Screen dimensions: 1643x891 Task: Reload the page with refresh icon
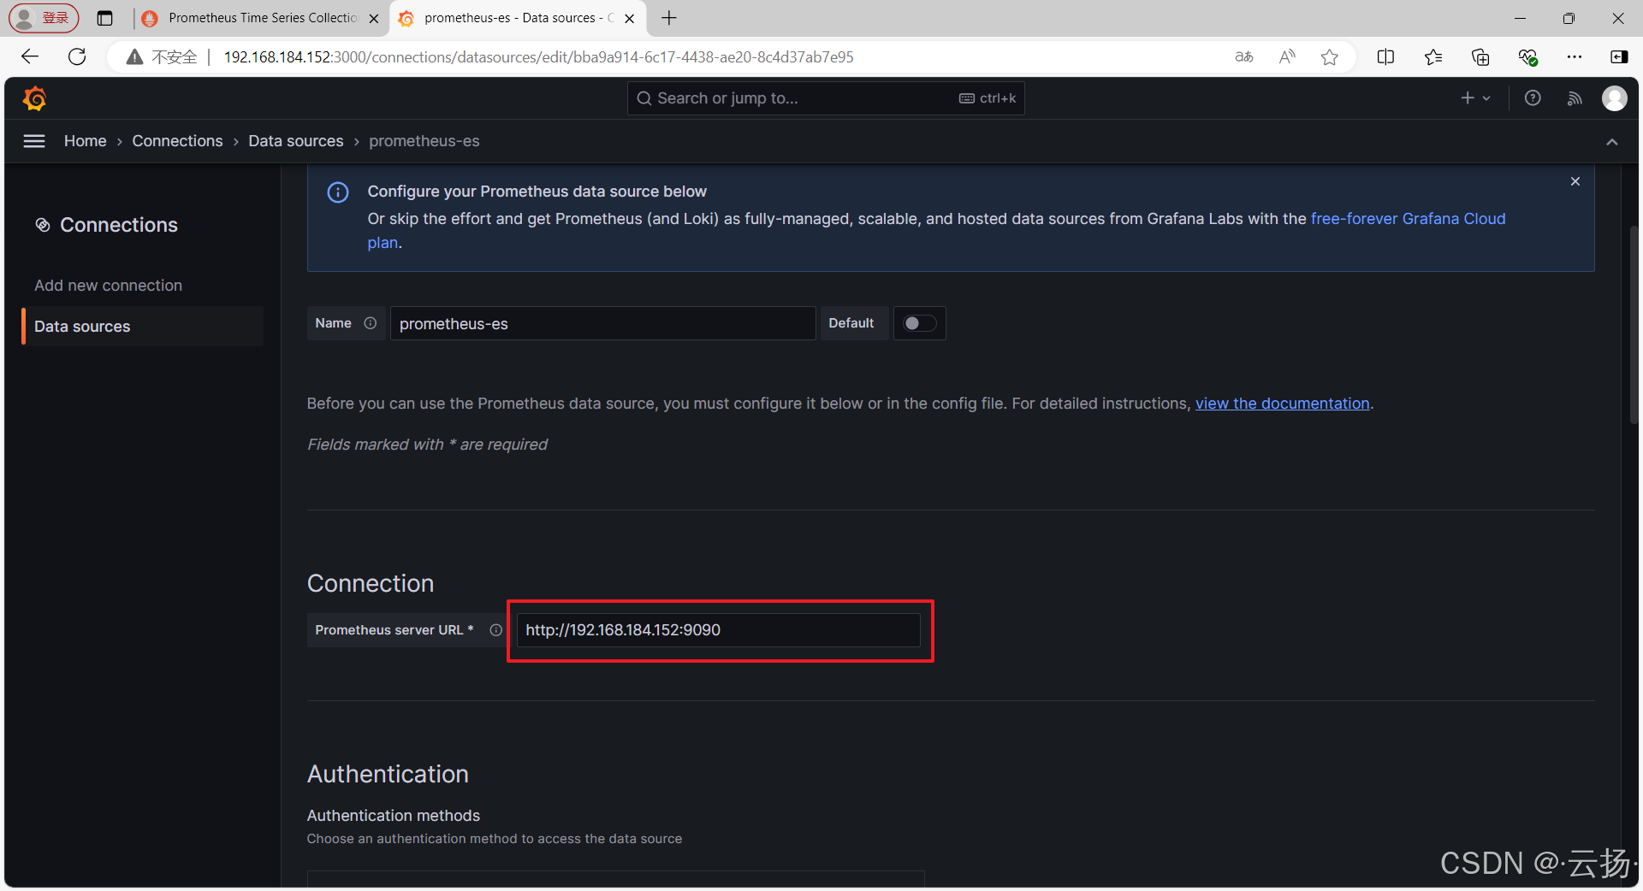77,56
